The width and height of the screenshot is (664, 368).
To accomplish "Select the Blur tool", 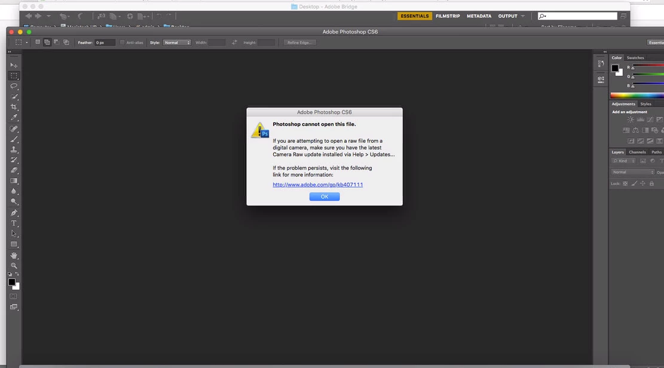I will pos(14,191).
